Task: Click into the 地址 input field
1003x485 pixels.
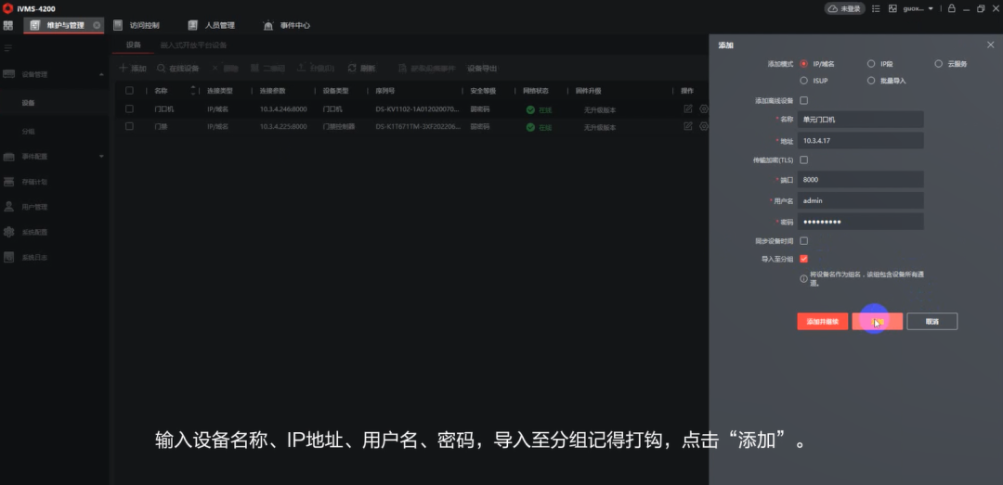Action: click(862, 141)
